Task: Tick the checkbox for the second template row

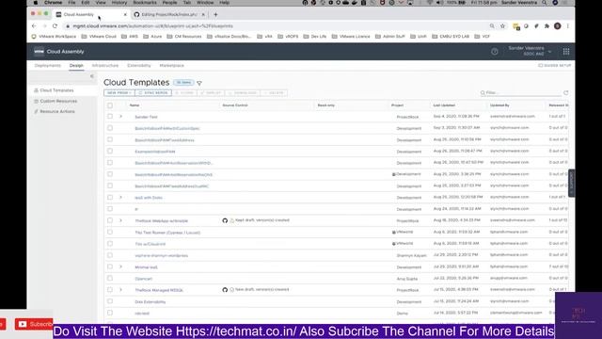Action: point(110,128)
